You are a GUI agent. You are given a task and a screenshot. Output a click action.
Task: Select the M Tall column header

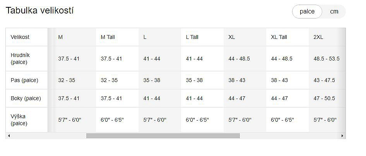tap(108, 37)
